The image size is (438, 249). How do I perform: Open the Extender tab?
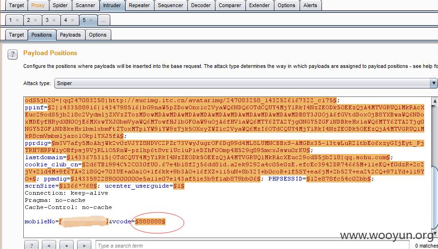click(259, 5)
